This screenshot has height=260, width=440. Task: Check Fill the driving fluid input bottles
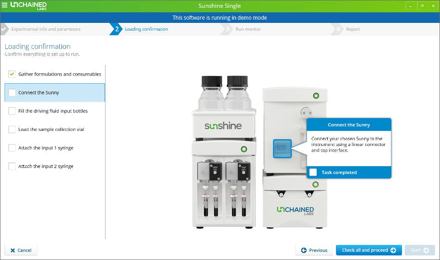pos(12,111)
